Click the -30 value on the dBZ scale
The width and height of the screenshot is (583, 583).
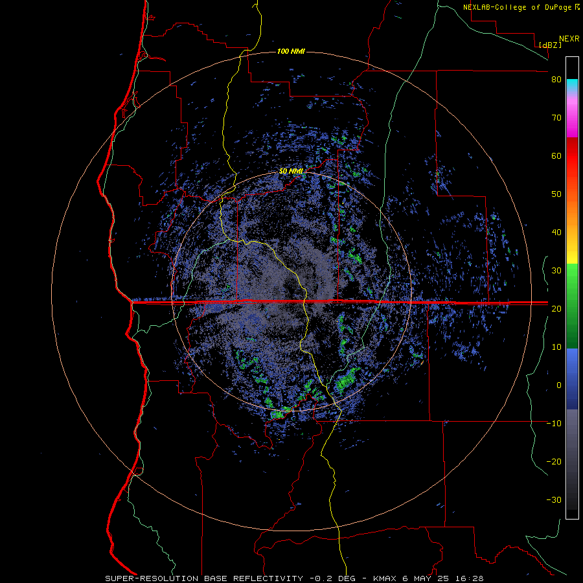(x=554, y=499)
